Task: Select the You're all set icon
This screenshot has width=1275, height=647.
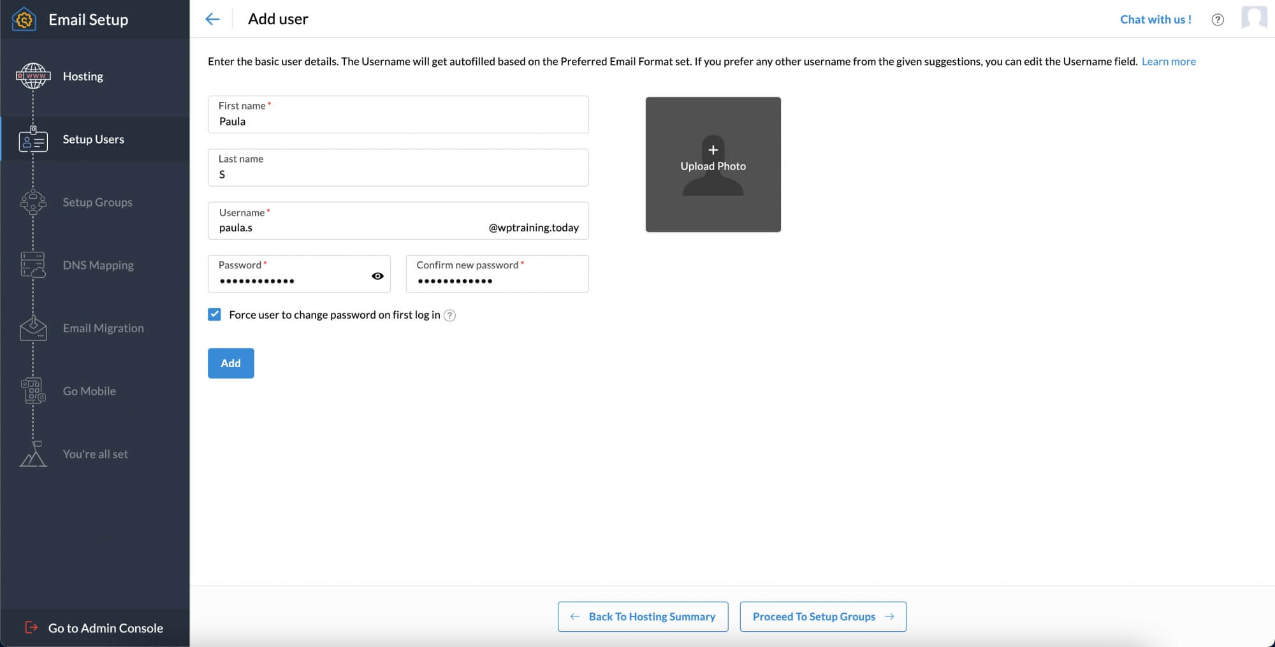Action: tap(33, 454)
